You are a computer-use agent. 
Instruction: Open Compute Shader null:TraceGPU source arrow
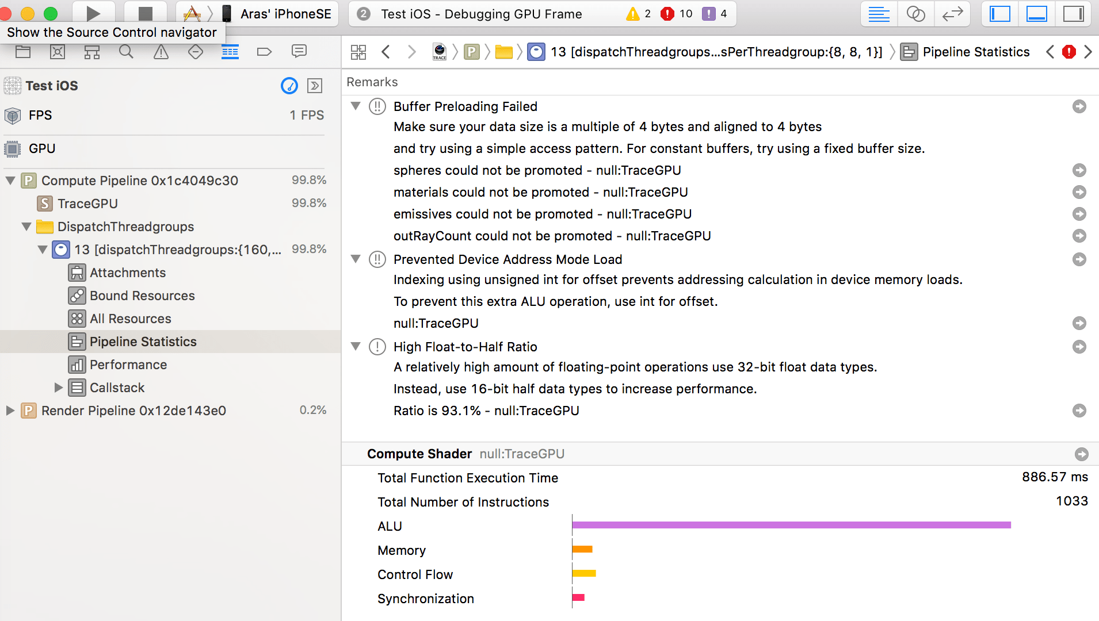pyautogui.click(x=1082, y=454)
